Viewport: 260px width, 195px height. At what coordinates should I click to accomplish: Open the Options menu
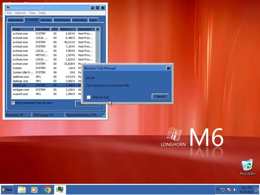click(20, 13)
